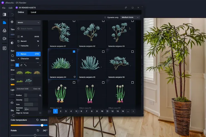Select the scatter brush tool

(17, 65)
